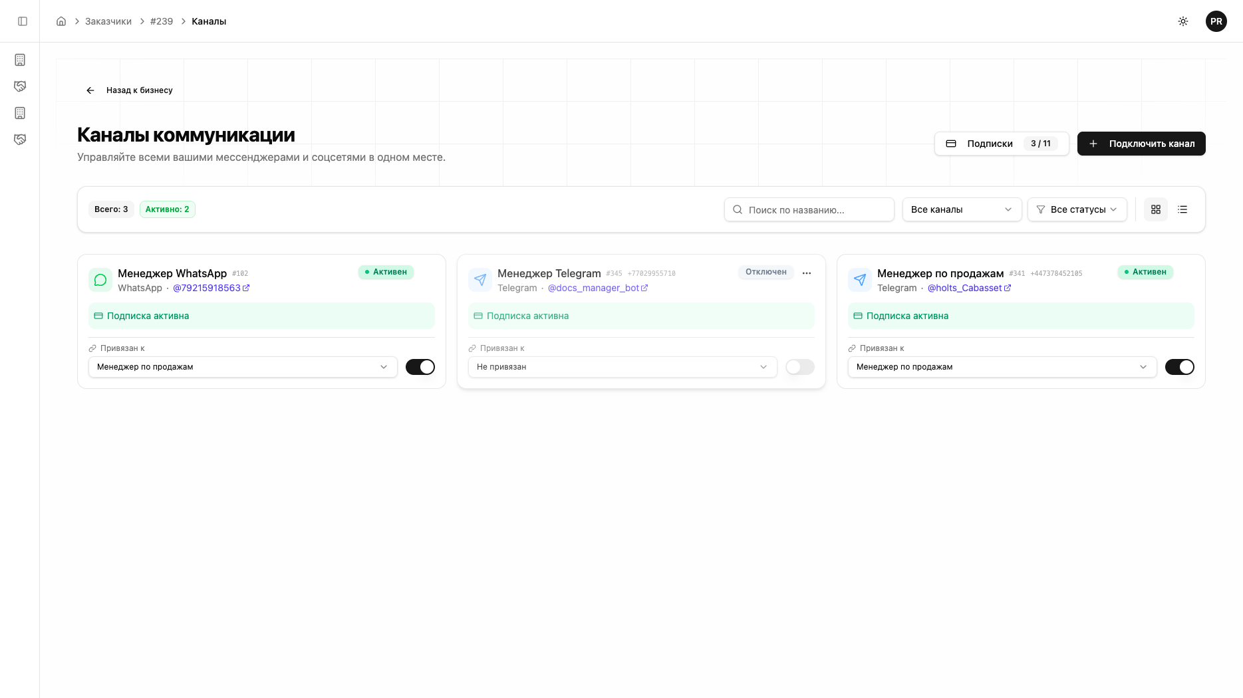Open the PR user avatar menu
This screenshot has height=698, width=1243.
click(1216, 21)
